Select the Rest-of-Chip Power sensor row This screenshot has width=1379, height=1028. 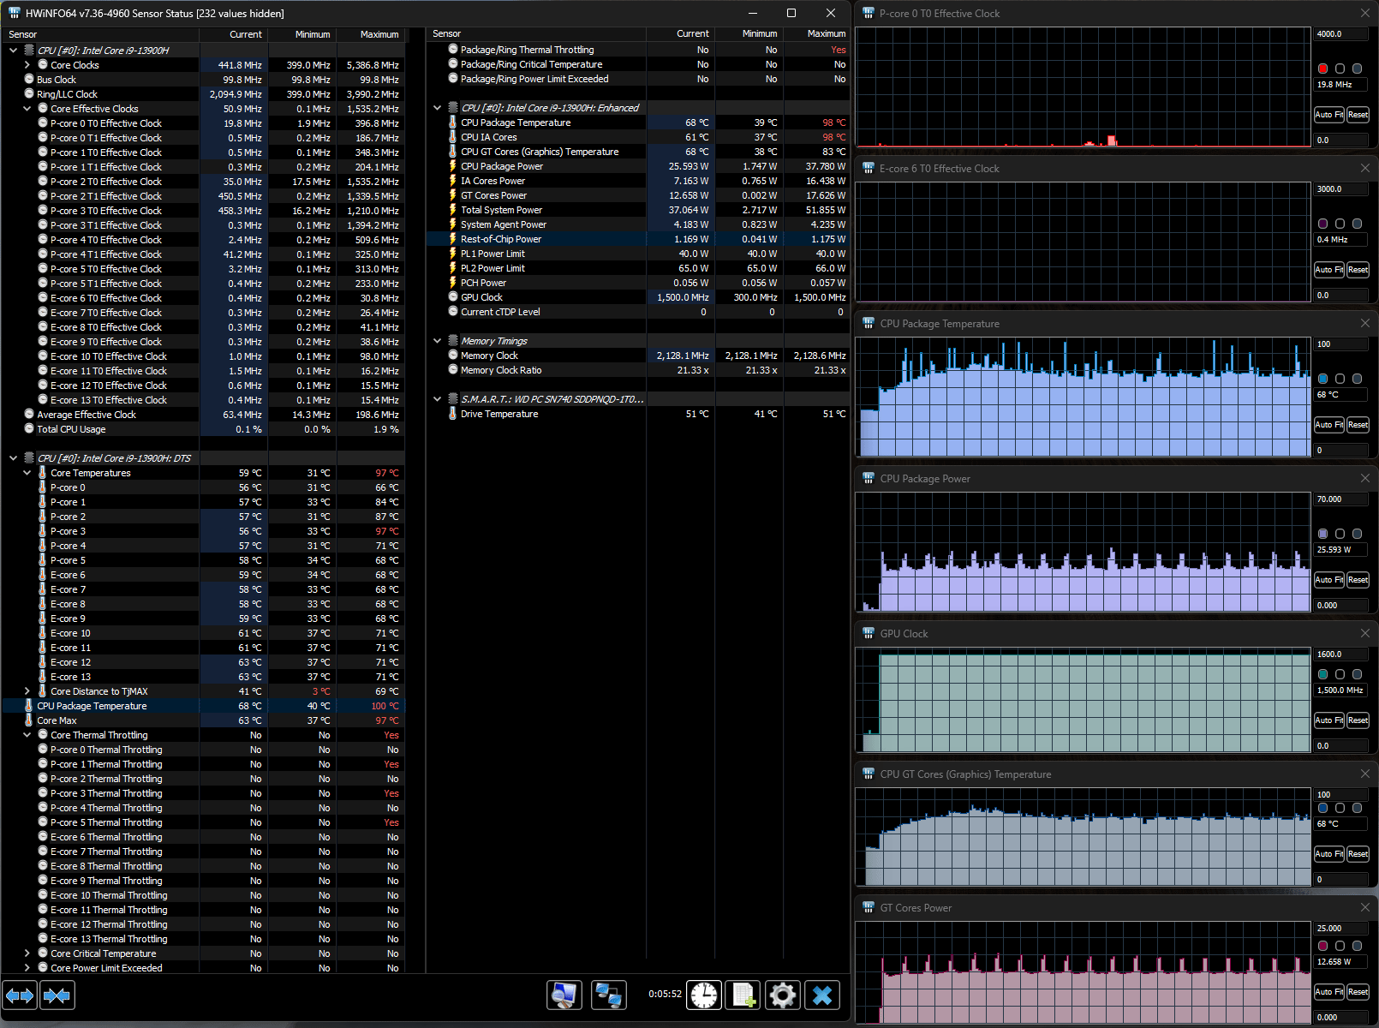pyautogui.click(x=501, y=239)
